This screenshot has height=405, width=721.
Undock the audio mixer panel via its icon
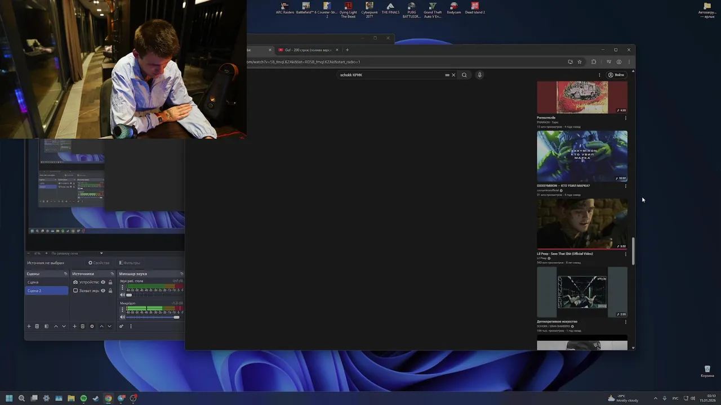coord(181,274)
